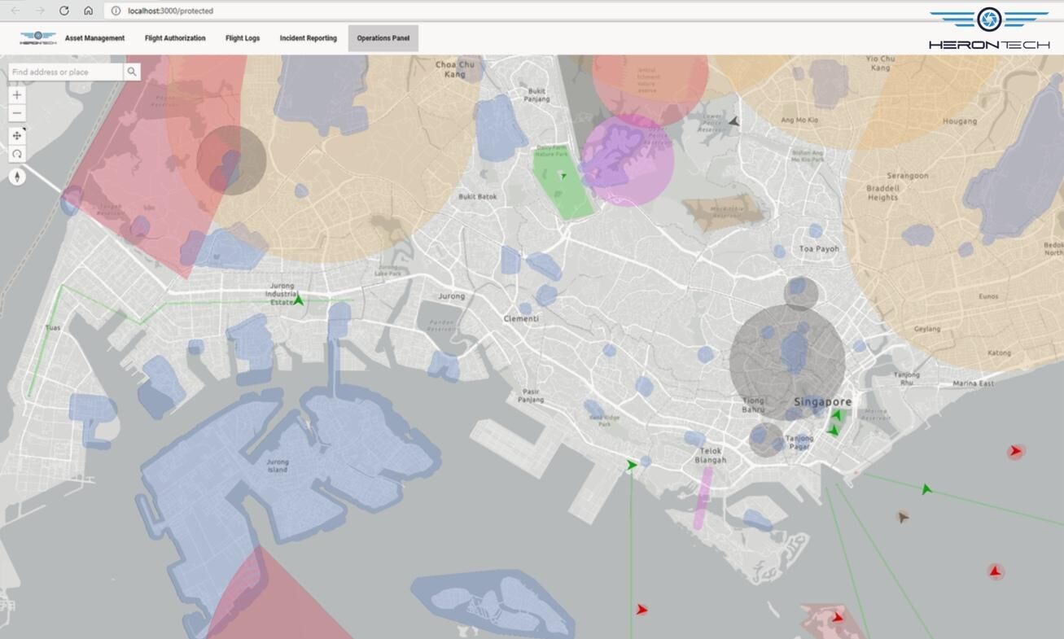The width and height of the screenshot is (1064, 639).
Task: Select the pan navigation tool
Action: pos(17,135)
